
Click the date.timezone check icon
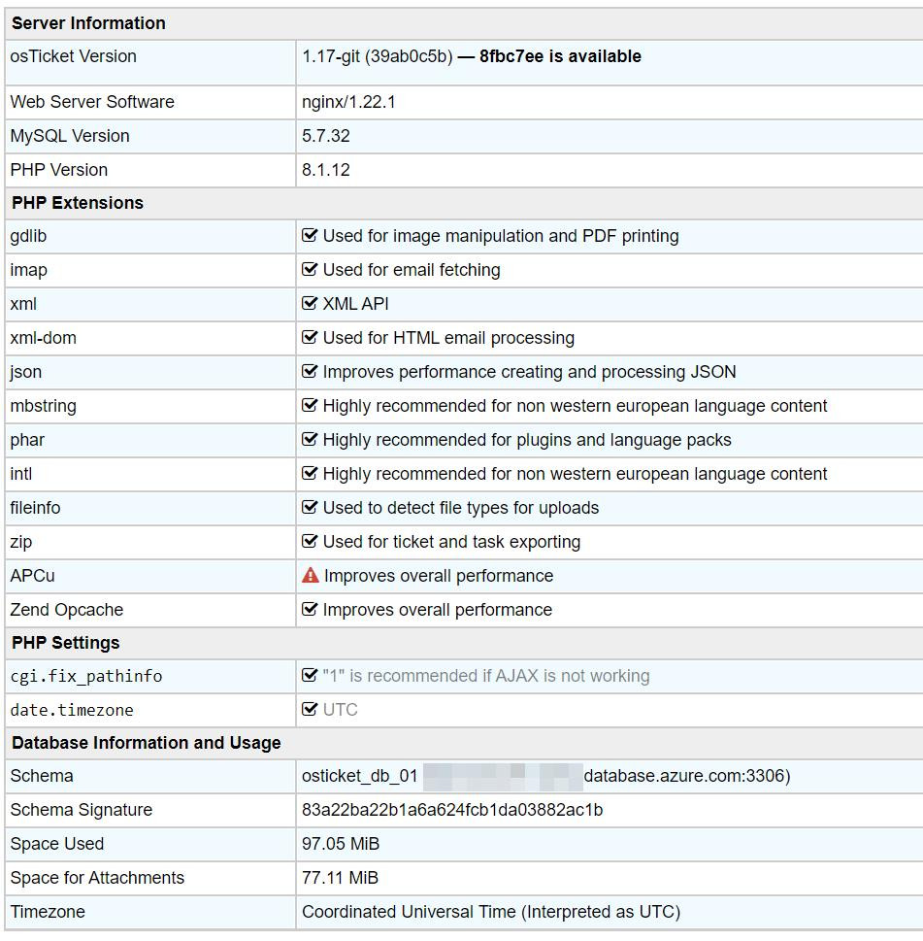point(311,710)
